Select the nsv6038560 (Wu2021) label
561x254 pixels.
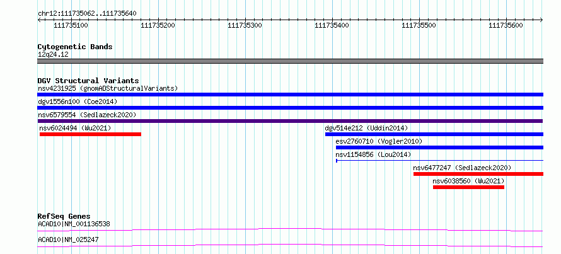click(x=468, y=181)
